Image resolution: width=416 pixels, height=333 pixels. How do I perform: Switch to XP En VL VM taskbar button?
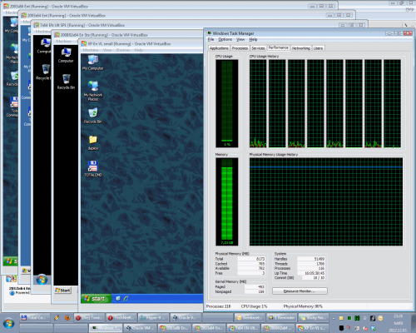coord(312,328)
